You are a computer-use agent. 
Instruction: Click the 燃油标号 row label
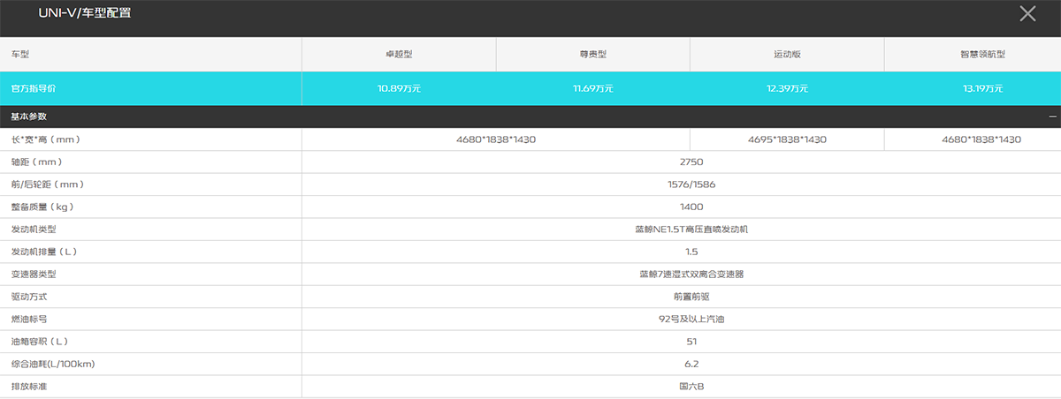click(28, 319)
